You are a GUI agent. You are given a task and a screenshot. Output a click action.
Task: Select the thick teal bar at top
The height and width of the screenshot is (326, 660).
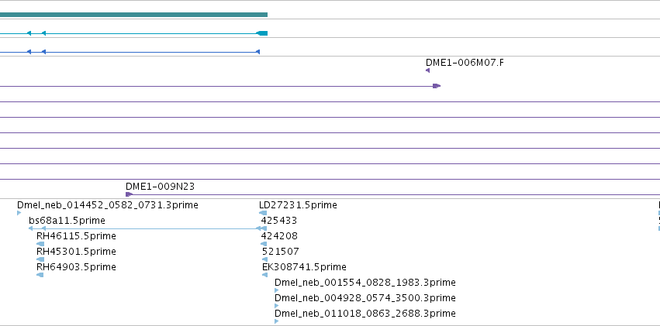[133, 15]
